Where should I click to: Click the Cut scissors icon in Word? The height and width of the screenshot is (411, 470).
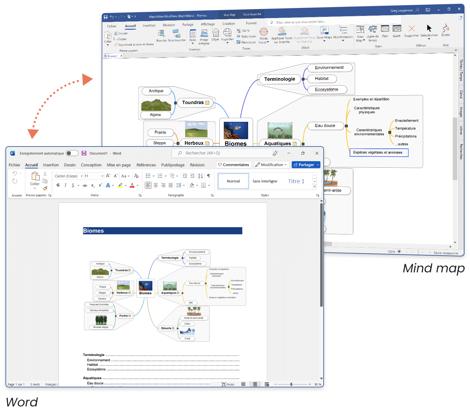(45, 174)
